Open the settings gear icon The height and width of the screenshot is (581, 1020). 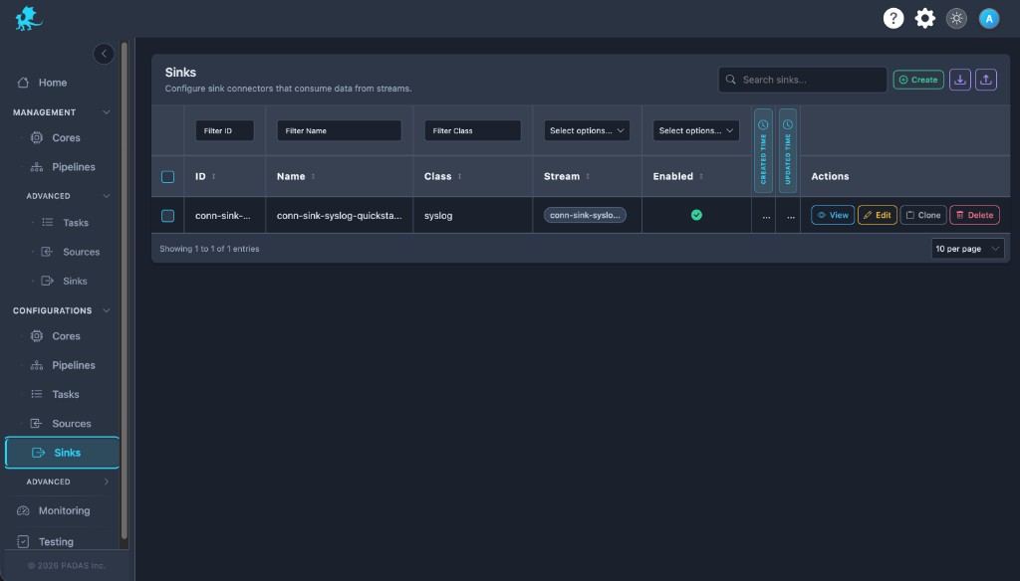[925, 18]
